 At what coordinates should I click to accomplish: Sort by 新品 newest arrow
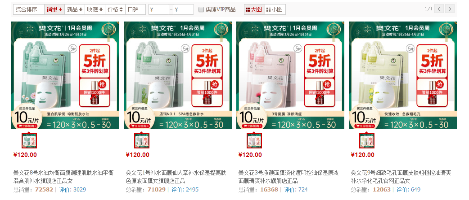pyautogui.click(x=74, y=9)
